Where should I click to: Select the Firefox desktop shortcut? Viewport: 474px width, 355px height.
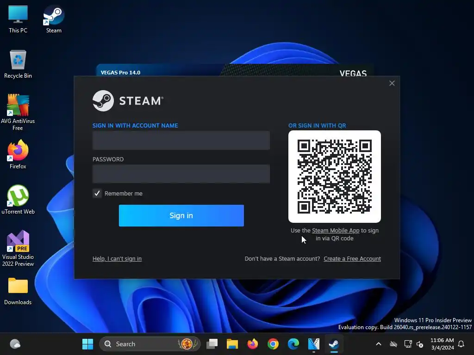(x=18, y=154)
